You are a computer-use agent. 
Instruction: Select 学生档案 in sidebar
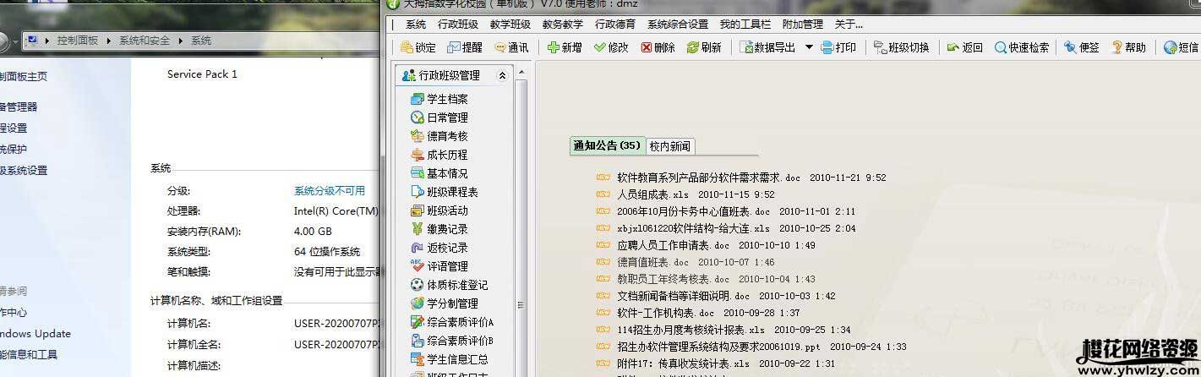click(x=439, y=99)
